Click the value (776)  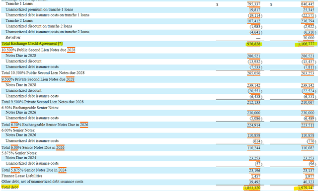click(x=312, y=141)
